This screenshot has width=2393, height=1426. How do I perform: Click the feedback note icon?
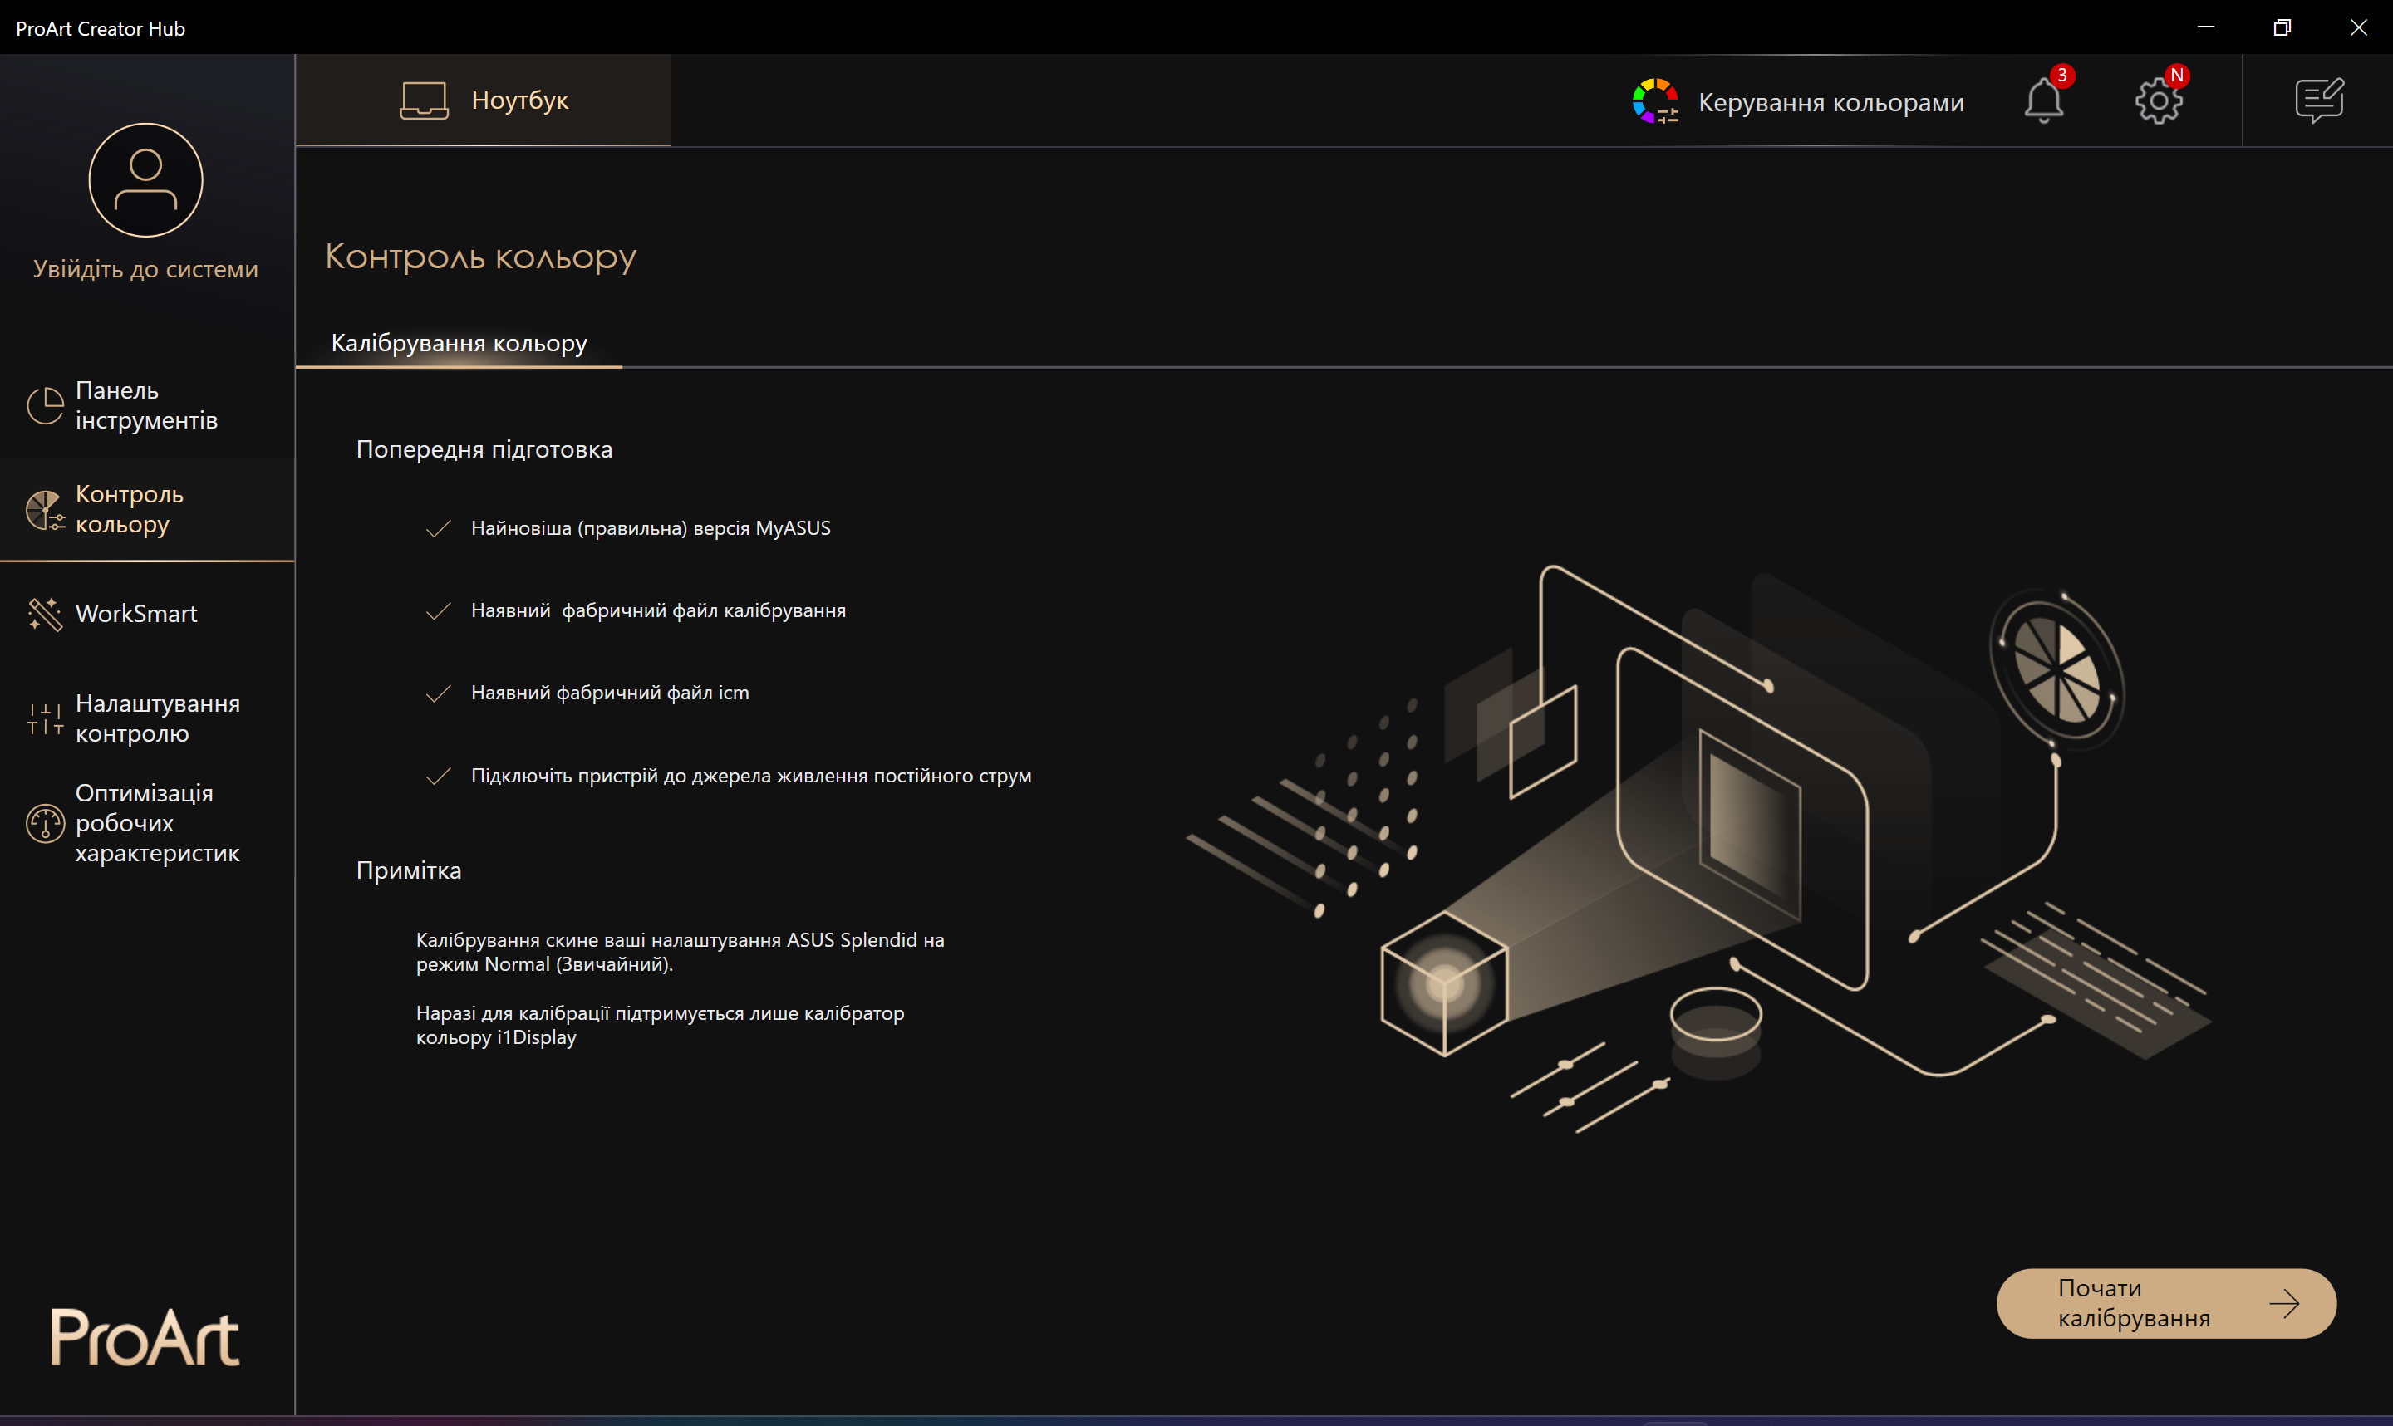(x=2319, y=100)
